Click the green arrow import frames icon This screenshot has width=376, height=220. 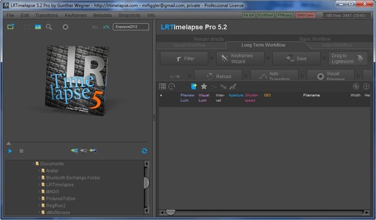tap(75, 151)
